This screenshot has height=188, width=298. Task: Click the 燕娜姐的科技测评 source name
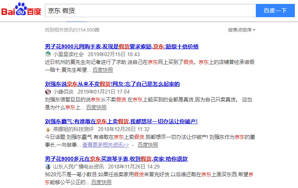(73, 129)
